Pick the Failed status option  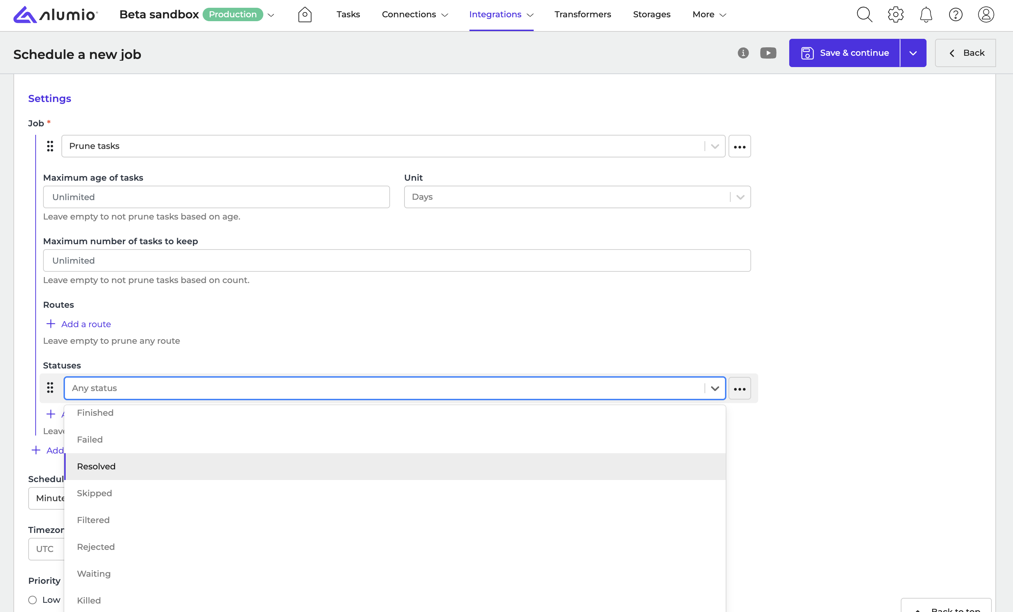tap(90, 440)
